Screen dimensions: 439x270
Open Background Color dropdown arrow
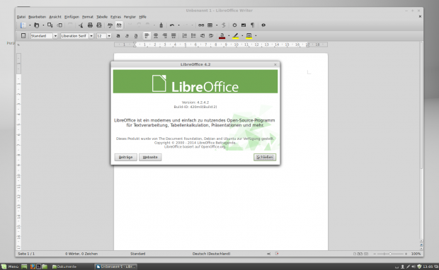256,36
